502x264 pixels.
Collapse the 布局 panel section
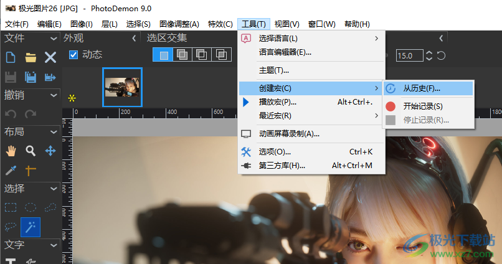coord(54,132)
